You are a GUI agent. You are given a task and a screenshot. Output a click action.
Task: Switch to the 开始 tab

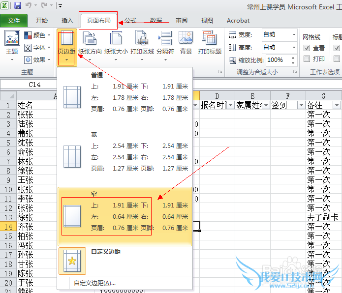coord(42,21)
